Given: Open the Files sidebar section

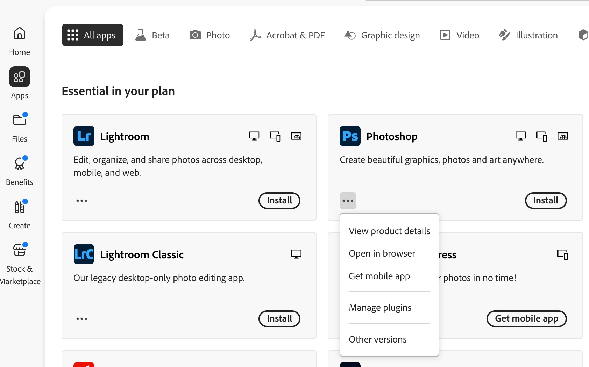Looking at the screenshot, I should [20, 121].
